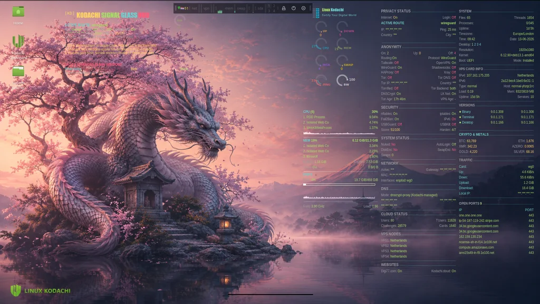Click the CPU history graph below WebKitWebProcess
This screenshot has width=540, height=304.
point(339,132)
